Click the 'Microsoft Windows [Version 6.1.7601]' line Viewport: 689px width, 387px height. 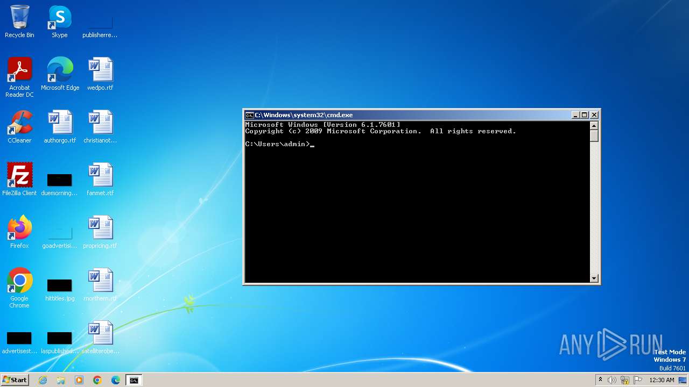[322, 125]
